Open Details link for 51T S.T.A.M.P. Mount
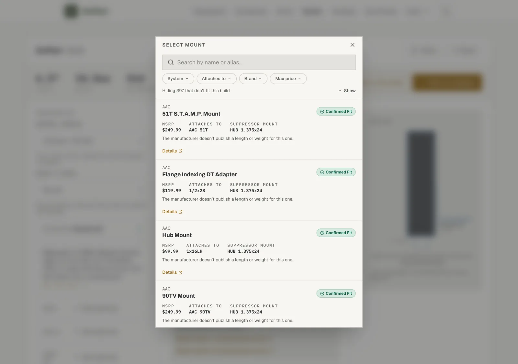The height and width of the screenshot is (364, 518). 172,151
